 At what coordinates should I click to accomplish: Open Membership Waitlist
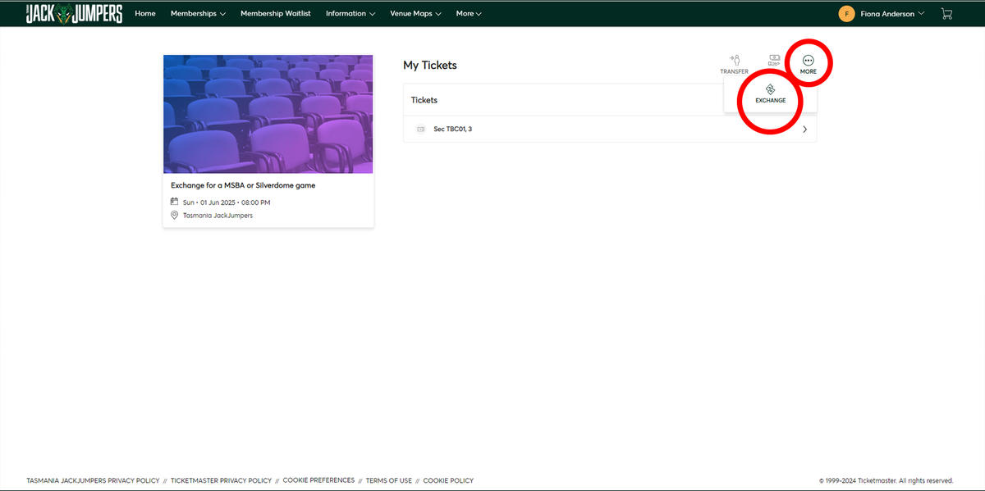pos(276,14)
